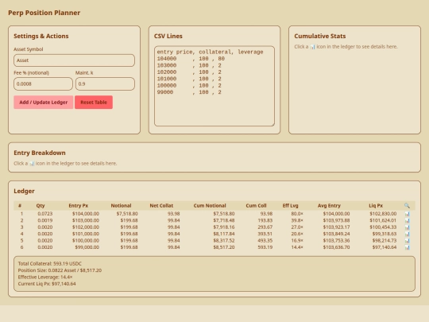The image size is (429, 322).
Task: Click the Cumulative Stats heading
Action: pyautogui.click(x=320, y=36)
